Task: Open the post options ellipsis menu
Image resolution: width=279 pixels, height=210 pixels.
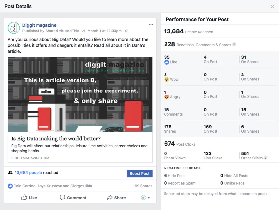Action: 151,24
